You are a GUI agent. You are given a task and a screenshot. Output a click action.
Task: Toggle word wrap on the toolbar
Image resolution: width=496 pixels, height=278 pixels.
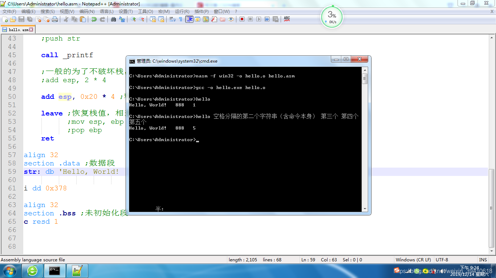(x=172, y=19)
